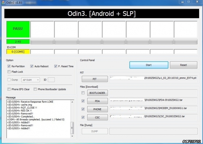Click the message log scroll up arrow
Screen dimensions: 203x144
pos(72,102)
